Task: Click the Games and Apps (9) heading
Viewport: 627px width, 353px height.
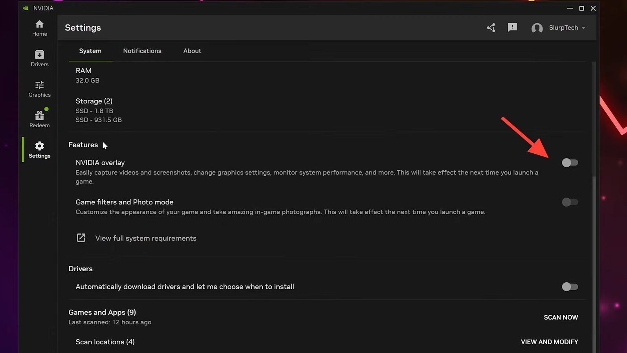Action: coord(102,312)
